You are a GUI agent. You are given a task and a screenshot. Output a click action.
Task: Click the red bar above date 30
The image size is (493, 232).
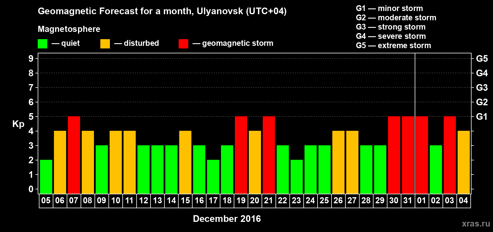point(394,155)
